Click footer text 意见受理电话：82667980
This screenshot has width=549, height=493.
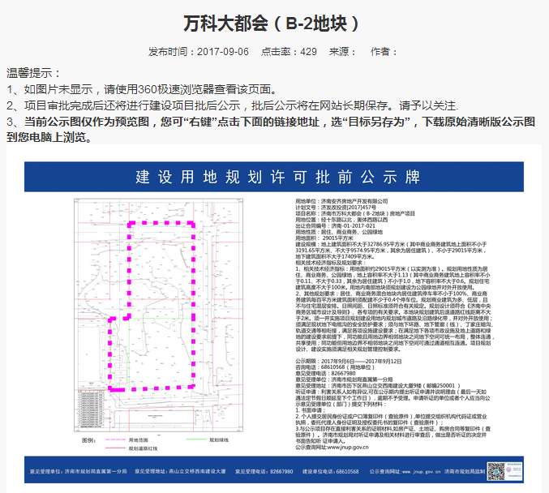click(264, 471)
